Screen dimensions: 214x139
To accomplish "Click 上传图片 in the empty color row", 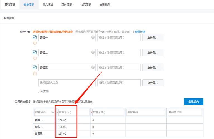I will click(x=153, y=83).
